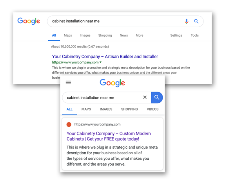Click the desktop magnifier search icon
The width and height of the screenshot is (225, 179).
click(x=196, y=21)
